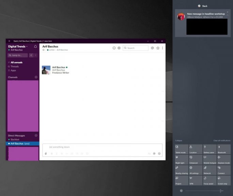Go back in Slack history
Image resolution: width=233 pixels, height=196 pixels.
click(x=31, y=55)
